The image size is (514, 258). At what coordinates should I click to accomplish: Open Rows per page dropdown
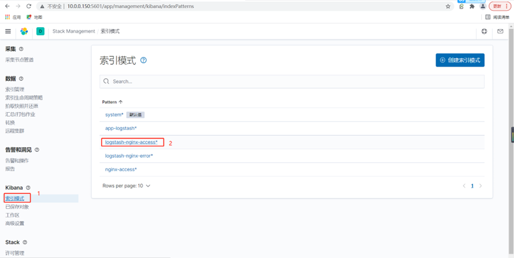[x=126, y=186]
